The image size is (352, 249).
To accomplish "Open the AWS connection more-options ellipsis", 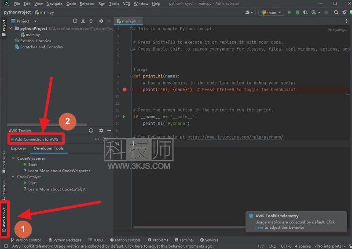I will [97, 139].
